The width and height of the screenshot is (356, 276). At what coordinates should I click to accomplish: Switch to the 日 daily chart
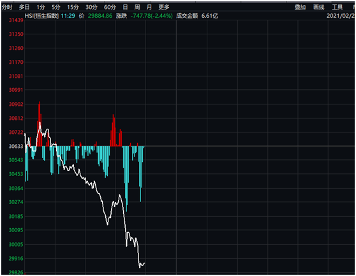[125, 7]
